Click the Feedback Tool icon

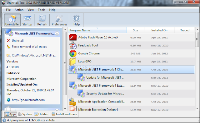pyautogui.click(x=73, y=45)
